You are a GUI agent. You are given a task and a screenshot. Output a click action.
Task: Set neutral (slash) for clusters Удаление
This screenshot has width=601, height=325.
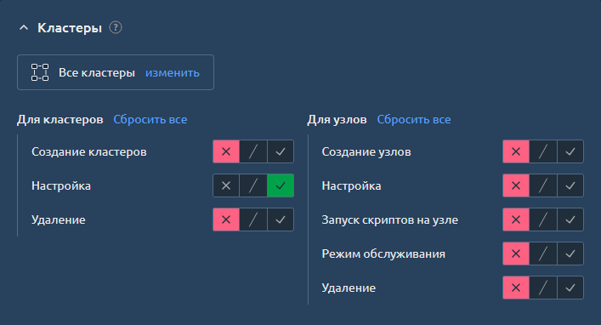[x=253, y=220]
